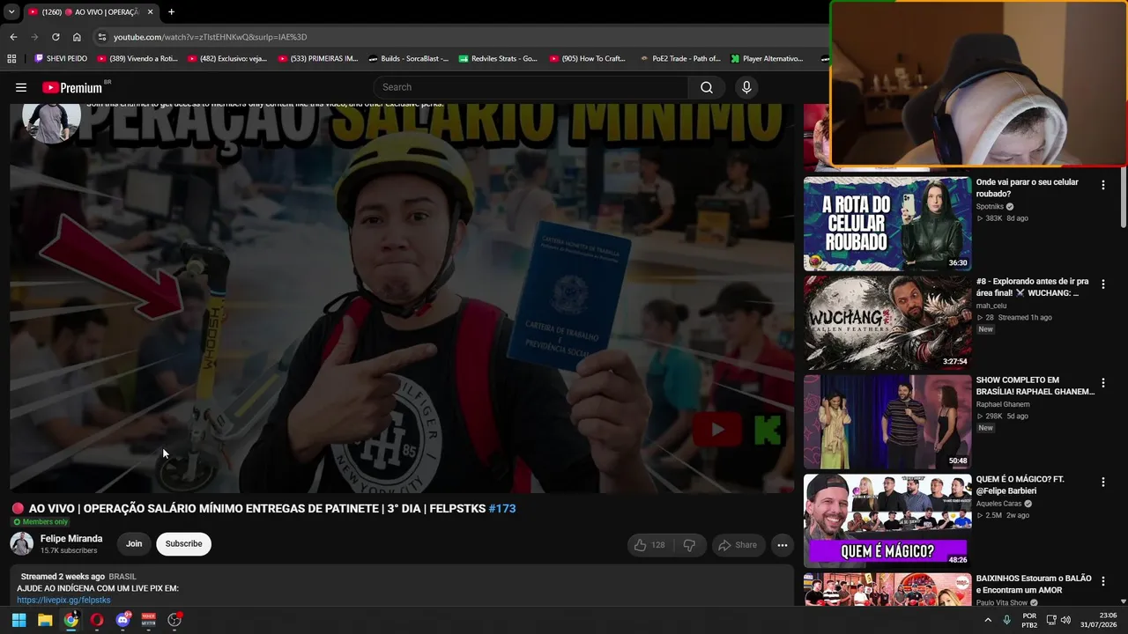
Task: Open 'PRIMEIRAS IM...' bookmark
Action: point(317,59)
